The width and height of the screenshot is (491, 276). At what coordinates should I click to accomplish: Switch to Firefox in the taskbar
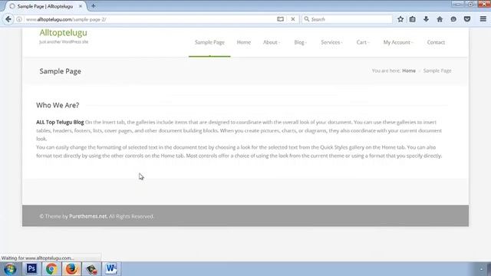pyautogui.click(x=71, y=269)
